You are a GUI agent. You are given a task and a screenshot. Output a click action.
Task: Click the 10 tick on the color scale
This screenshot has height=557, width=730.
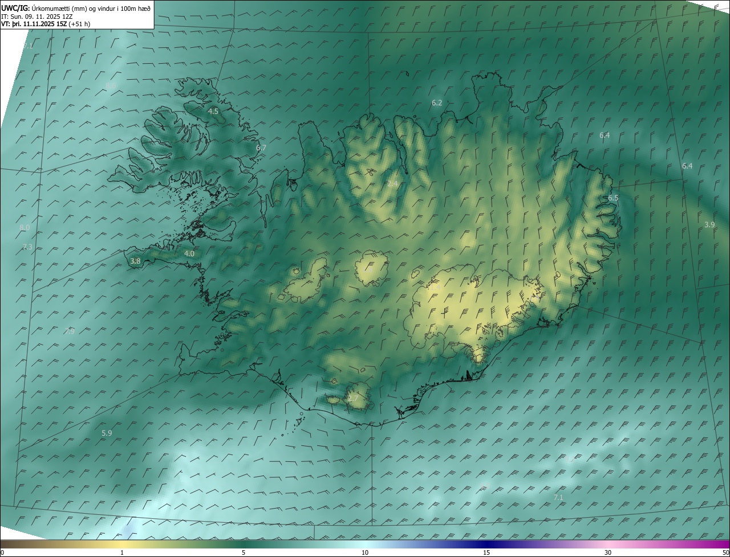[x=365, y=552]
